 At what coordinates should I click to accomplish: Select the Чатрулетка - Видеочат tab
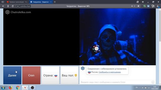(41, 2)
